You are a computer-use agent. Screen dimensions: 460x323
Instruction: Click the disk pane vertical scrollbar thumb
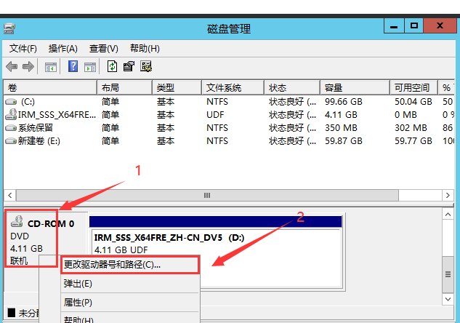click(448, 274)
